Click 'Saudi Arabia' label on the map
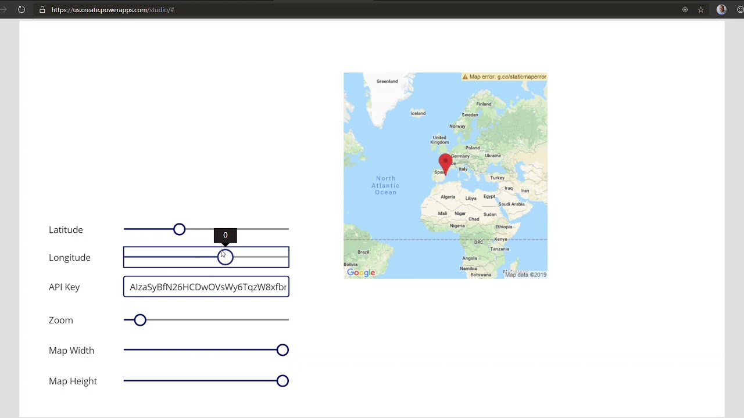This screenshot has height=418, width=744. [512, 204]
